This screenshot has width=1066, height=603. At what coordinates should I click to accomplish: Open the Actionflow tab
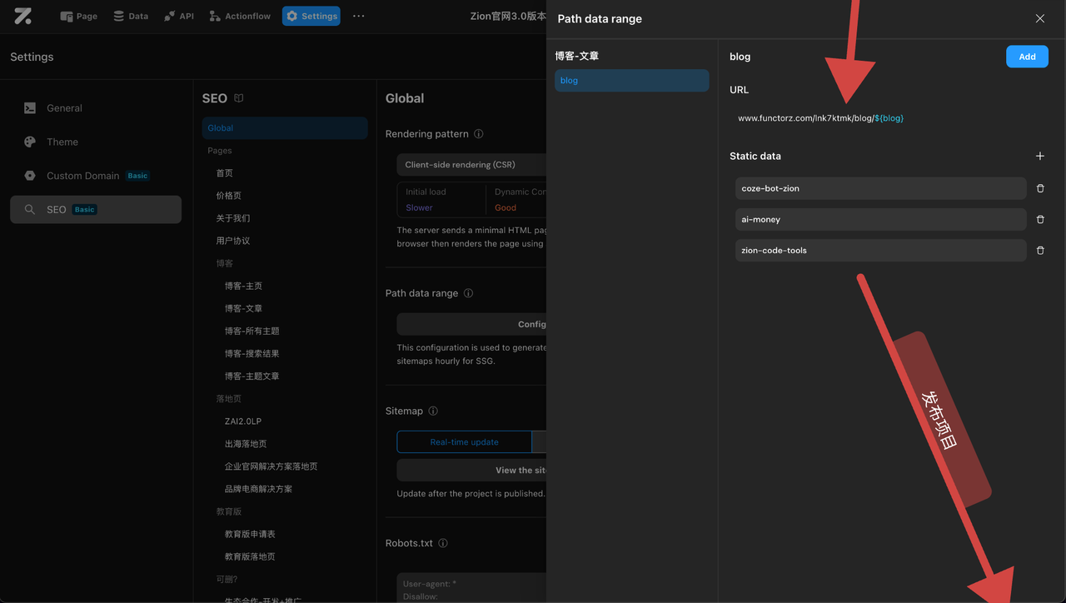pyautogui.click(x=240, y=16)
